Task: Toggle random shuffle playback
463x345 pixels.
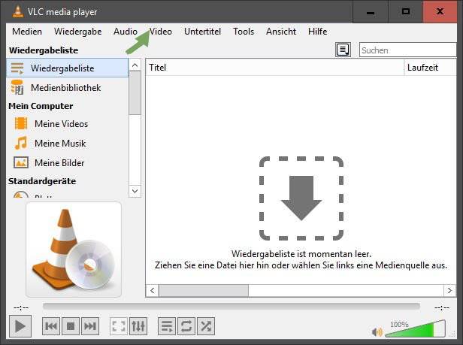Action: [206, 326]
